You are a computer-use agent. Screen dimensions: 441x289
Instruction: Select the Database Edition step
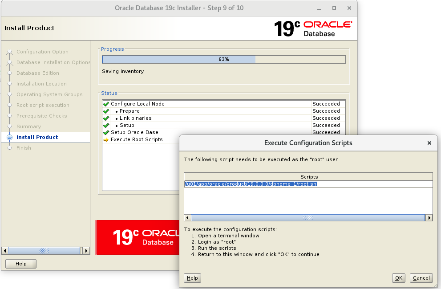[38, 73]
